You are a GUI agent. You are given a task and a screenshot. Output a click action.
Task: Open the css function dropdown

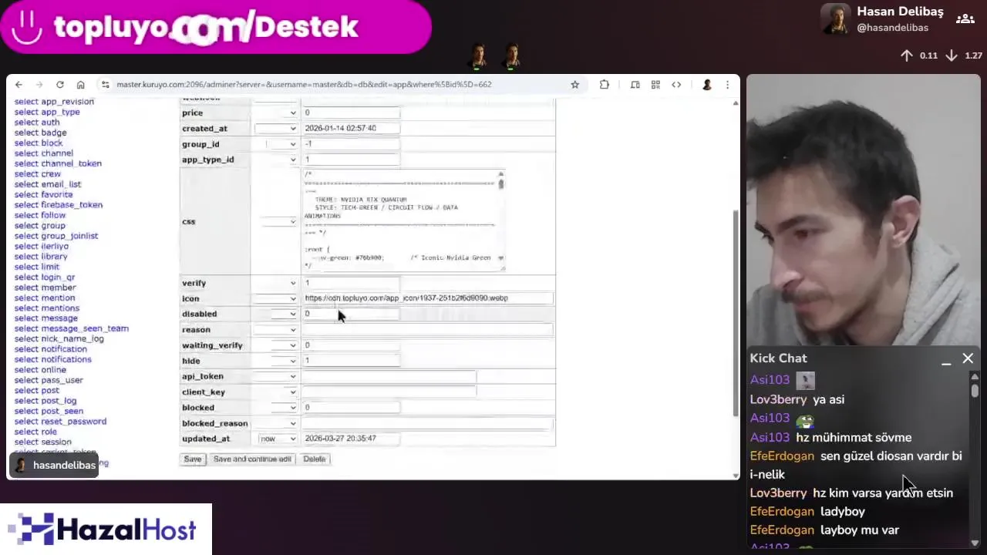tap(276, 222)
